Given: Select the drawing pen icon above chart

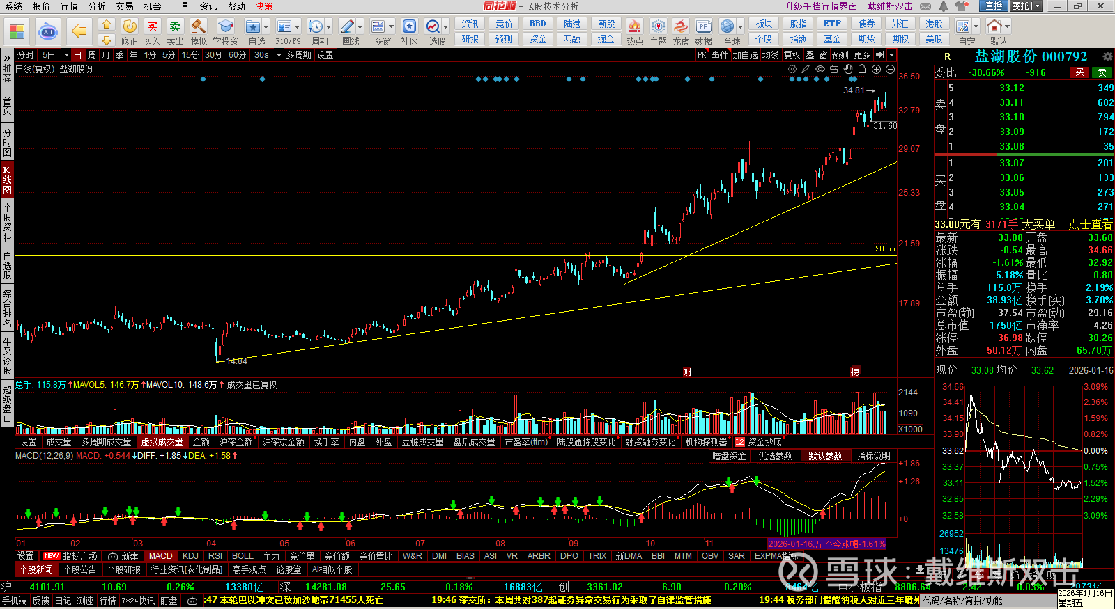Looking at the screenshot, I should click(x=806, y=69).
